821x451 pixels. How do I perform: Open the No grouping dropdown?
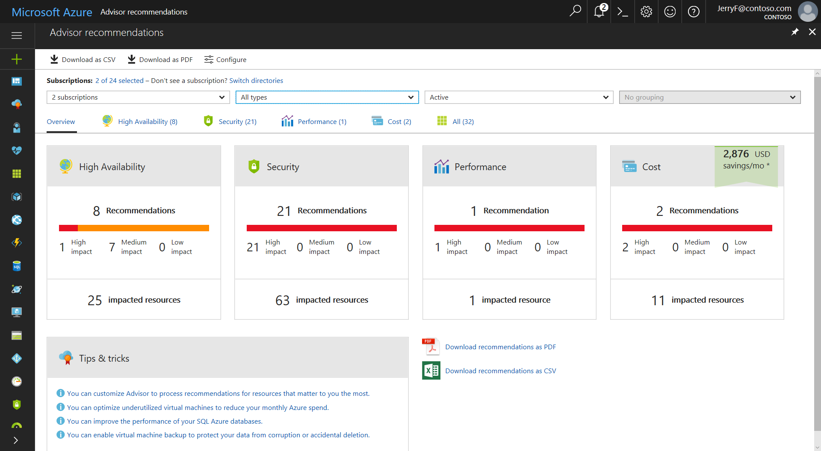pos(709,97)
